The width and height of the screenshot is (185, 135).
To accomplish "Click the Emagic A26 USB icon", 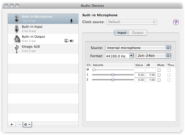I will click(17, 49).
